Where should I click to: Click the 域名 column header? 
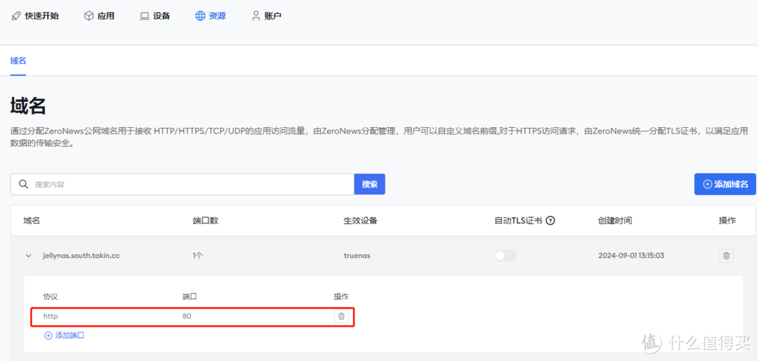[x=32, y=221]
